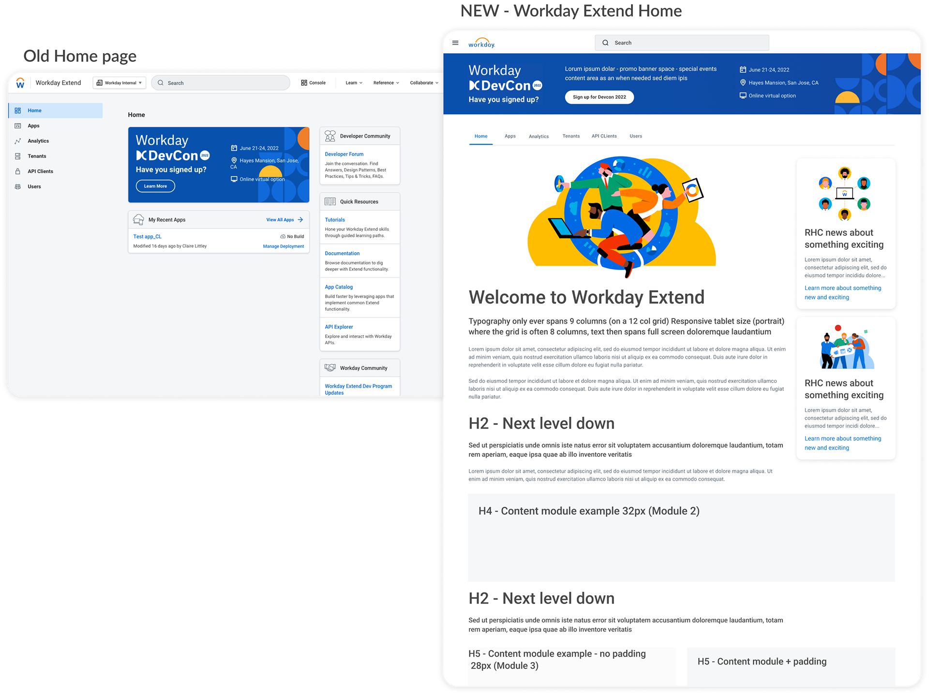The height and width of the screenshot is (695, 929).
Task: Open the API Explorer link
Action: [x=339, y=327]
